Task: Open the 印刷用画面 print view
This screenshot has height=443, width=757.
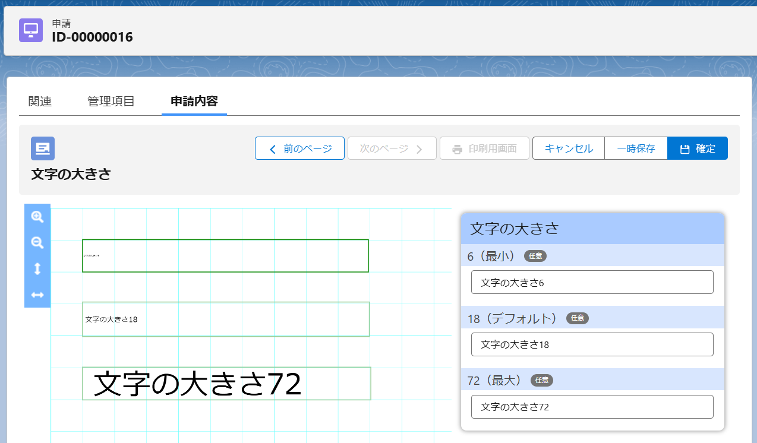Action: (484, 148)
